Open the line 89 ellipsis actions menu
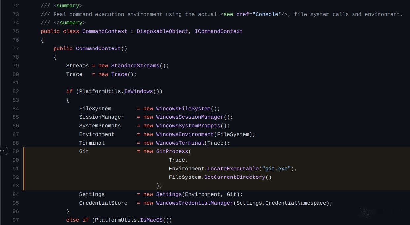 click(3, 151)
